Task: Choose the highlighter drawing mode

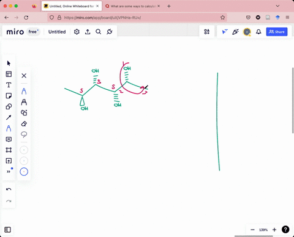Action: click(24, 102)
